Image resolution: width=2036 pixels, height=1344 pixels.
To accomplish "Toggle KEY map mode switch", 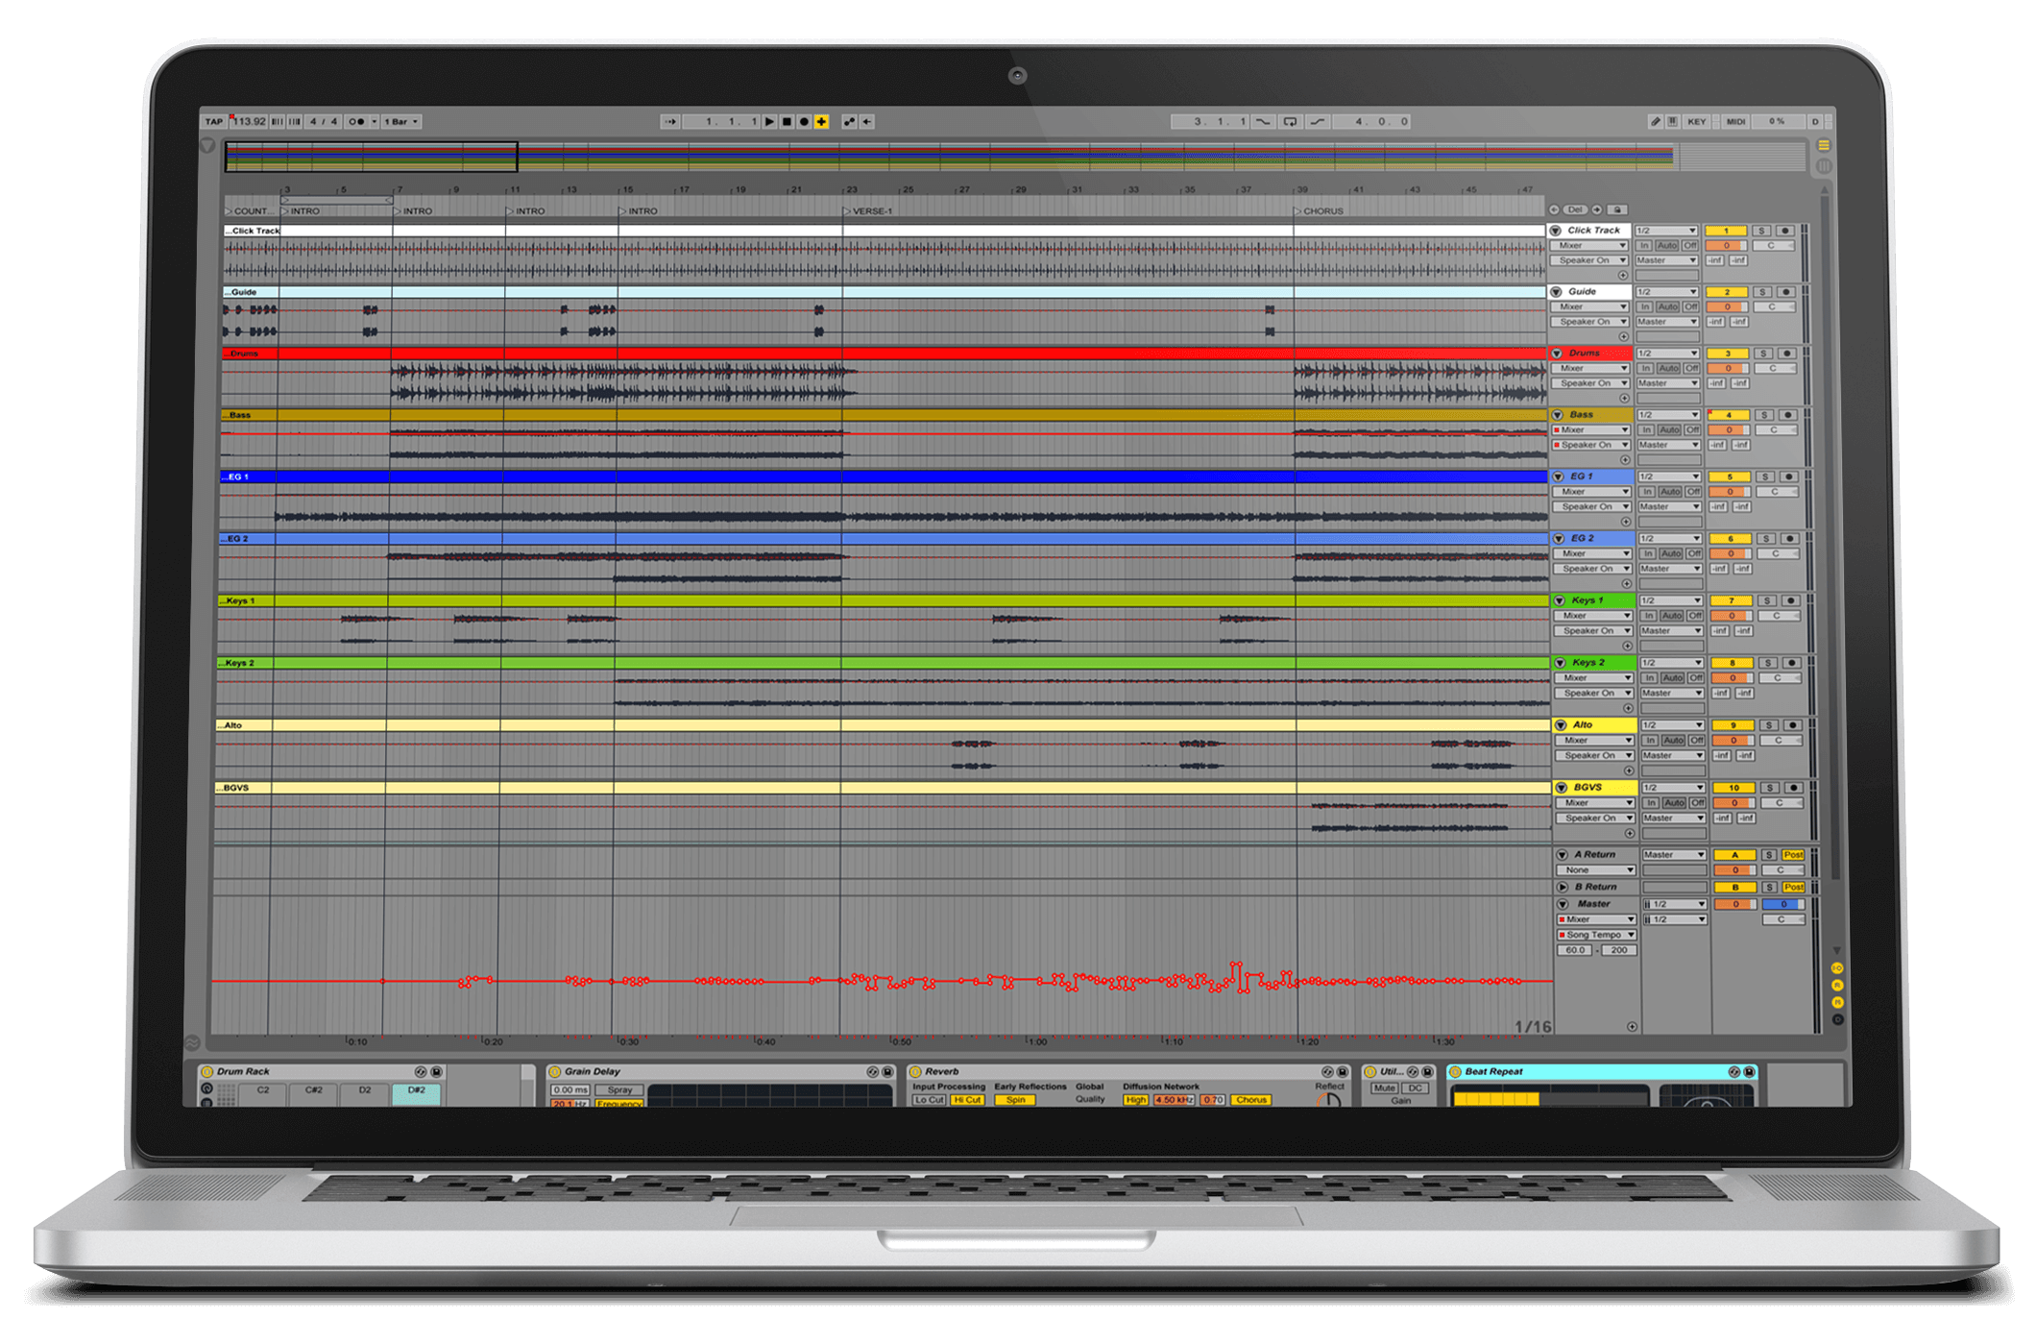I will pyautogui.click(x=1697, y=122).
